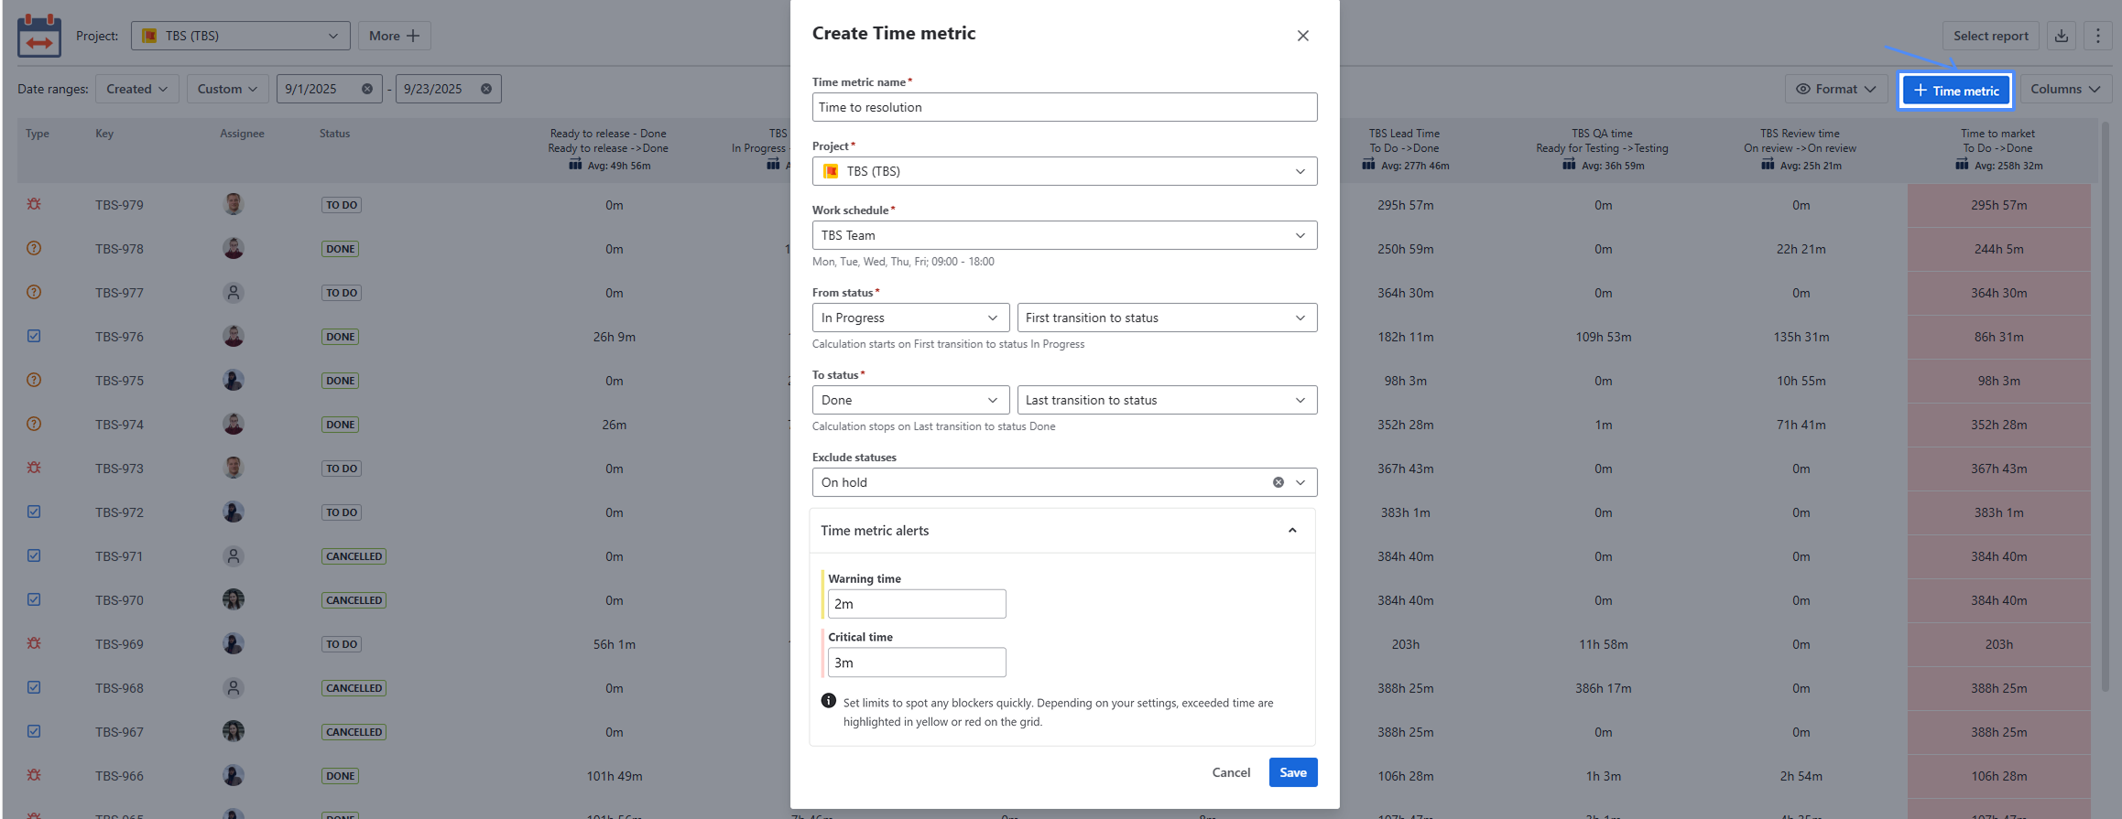2122x819 pixels.
Task: Open the From status In Progress dropdown
Action: point(909,318)
